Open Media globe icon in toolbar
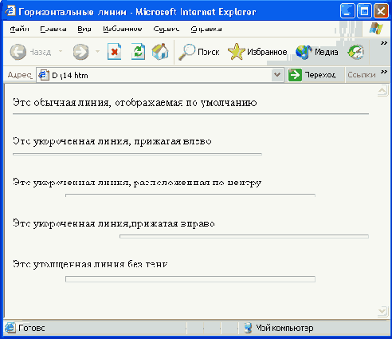The image size is (392, 339). point(304,52)
